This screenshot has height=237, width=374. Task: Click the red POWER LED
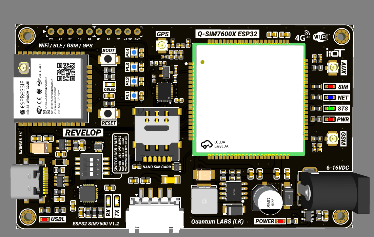click(x=280, y=221)
